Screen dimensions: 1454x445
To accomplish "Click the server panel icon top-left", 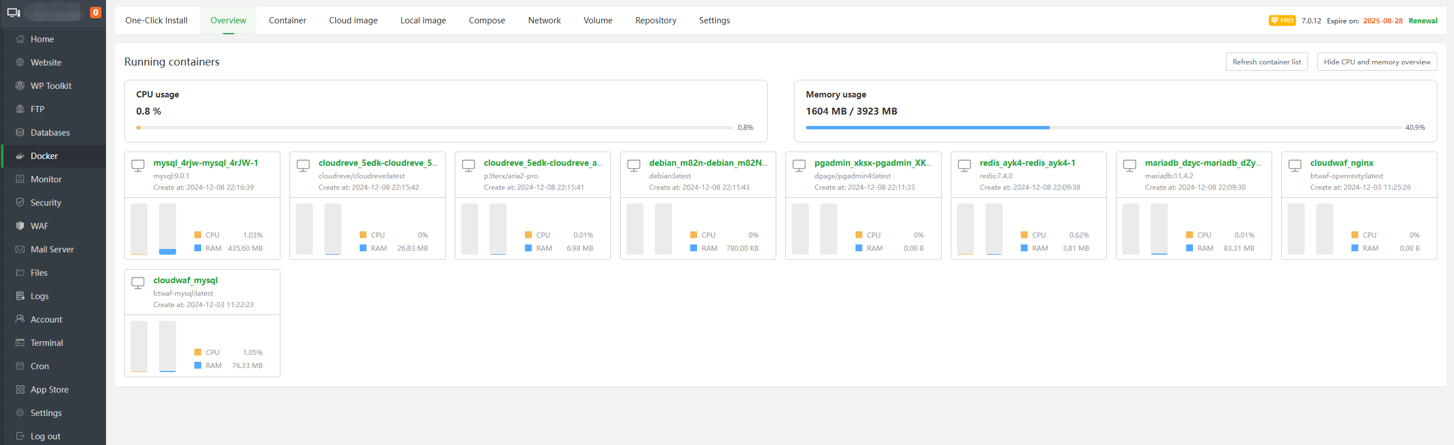I will coord(14,13).
